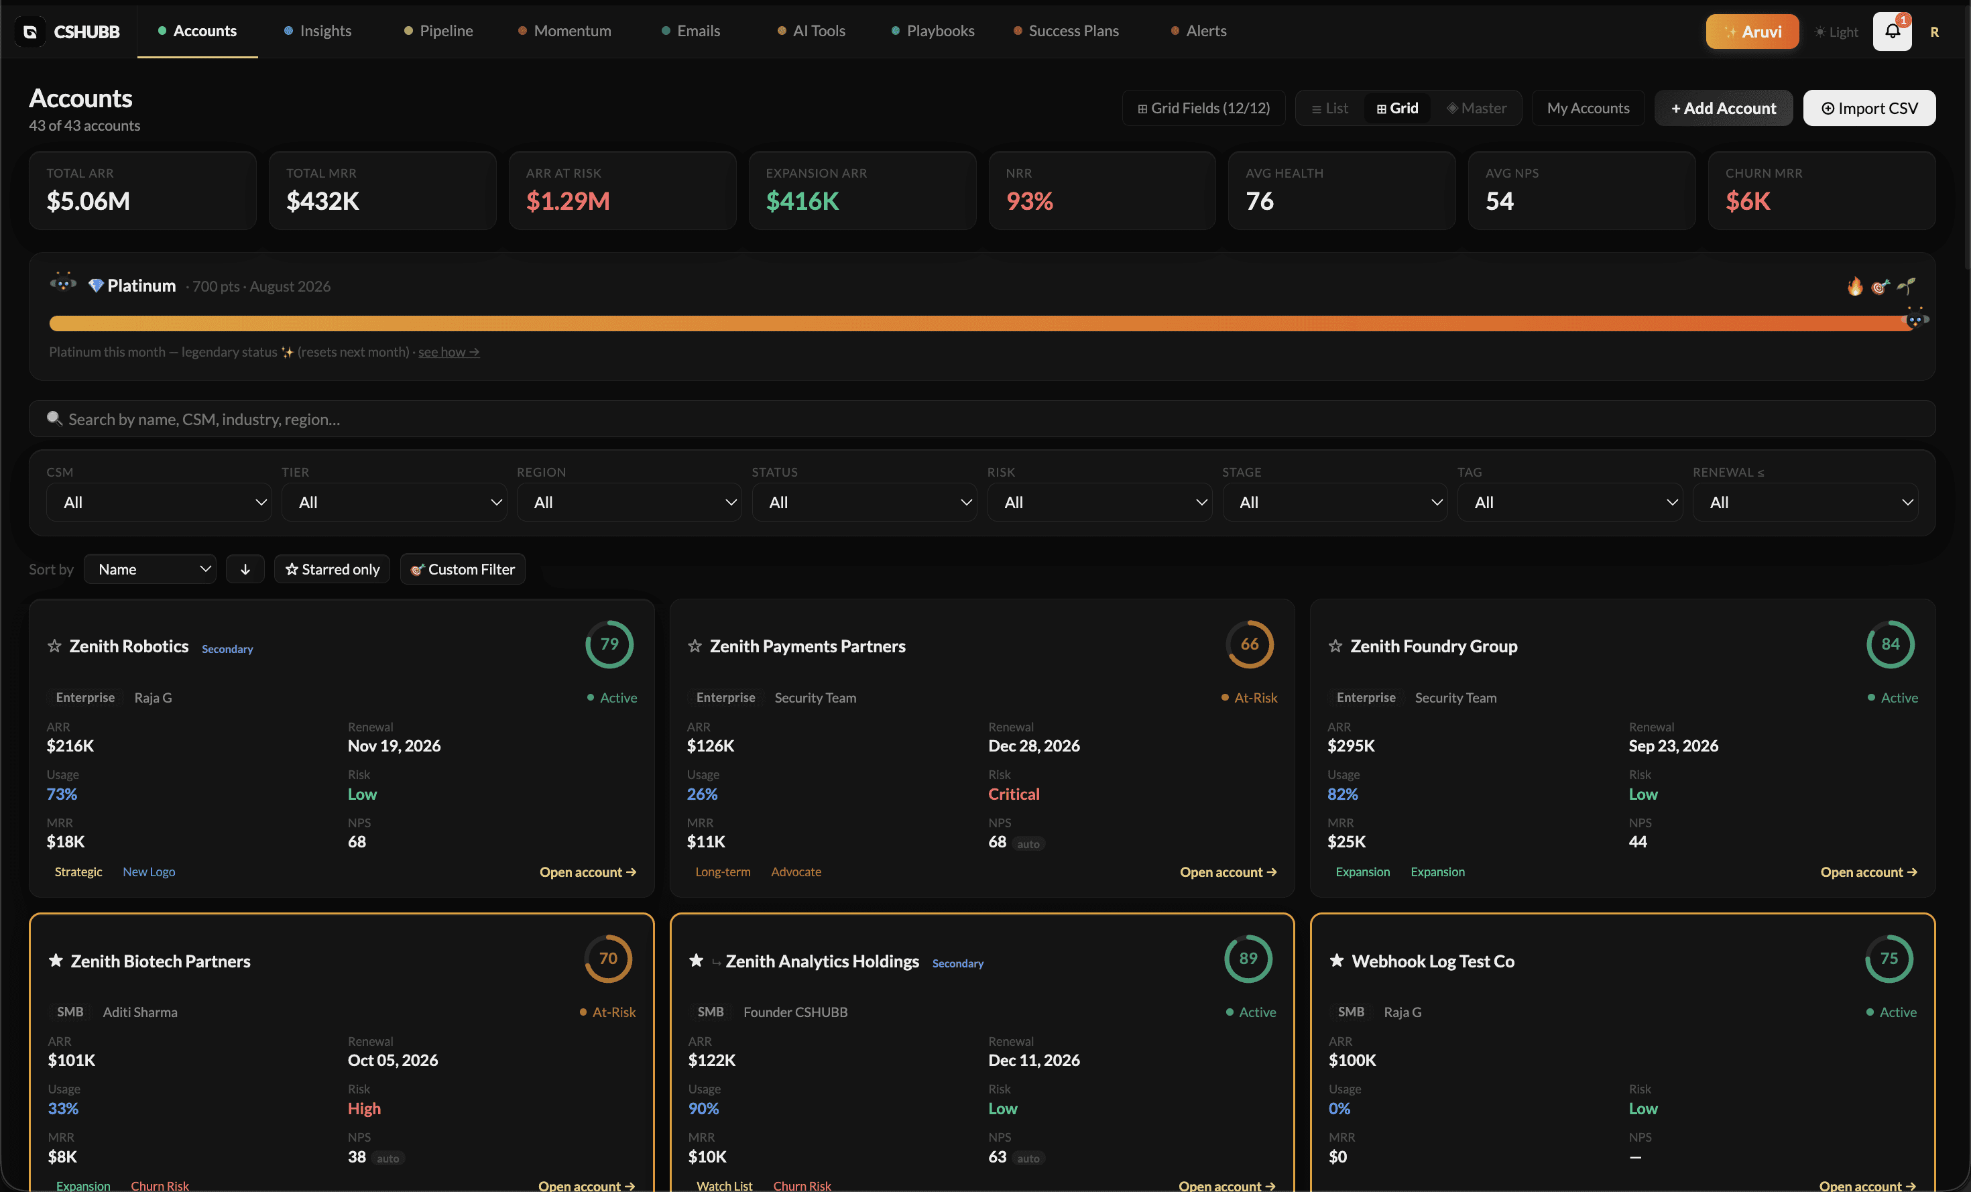The image size is (1971, 1192).
Task: Go to the Insights tab
Action: coord(318,30)
